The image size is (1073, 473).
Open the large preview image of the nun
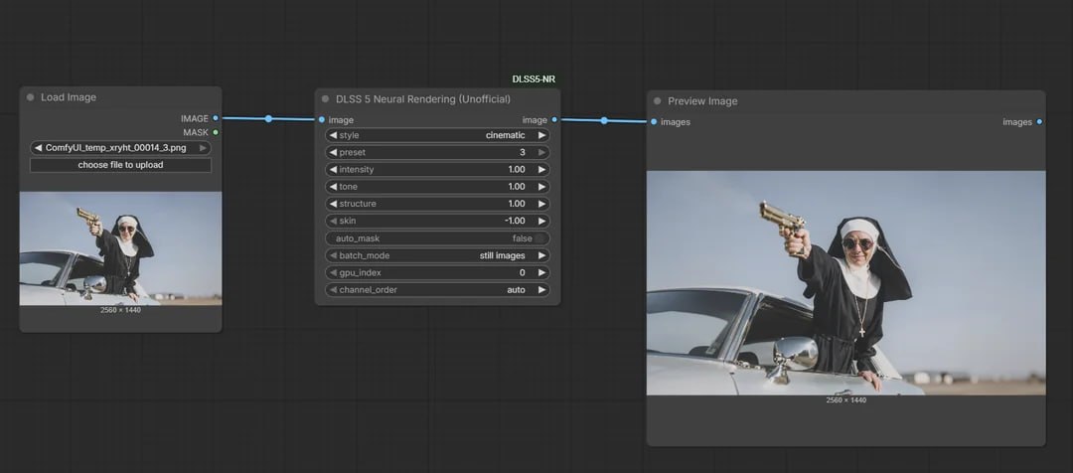[x=845, y=282]
